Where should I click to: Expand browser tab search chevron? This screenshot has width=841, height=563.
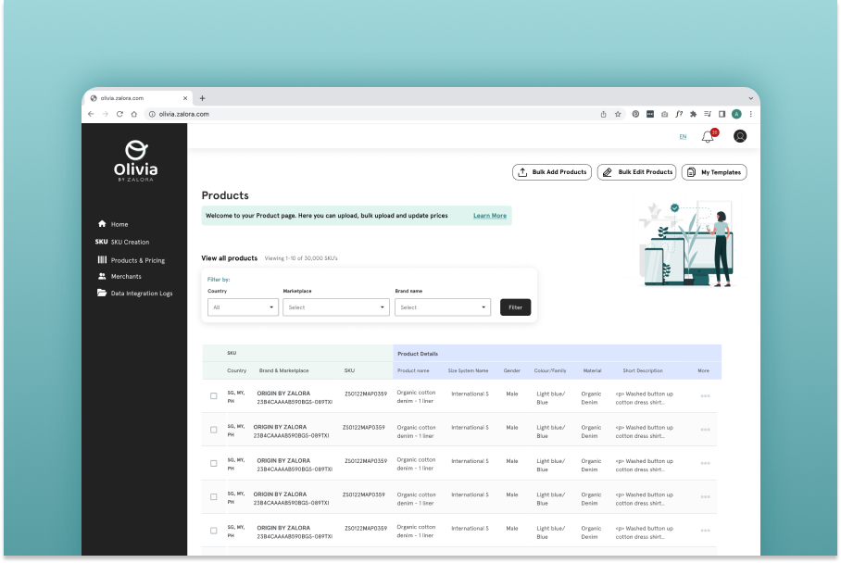pos(751,99)
